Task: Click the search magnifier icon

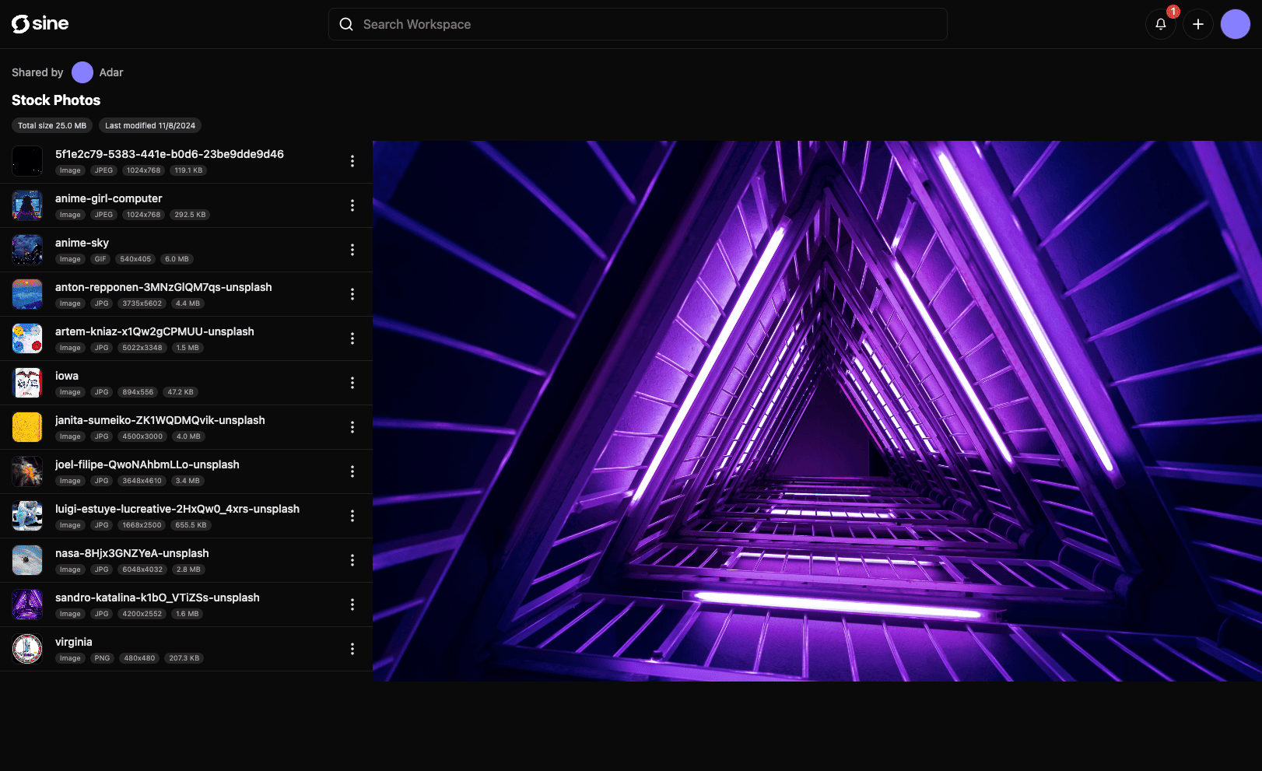Action: [346, 24]
